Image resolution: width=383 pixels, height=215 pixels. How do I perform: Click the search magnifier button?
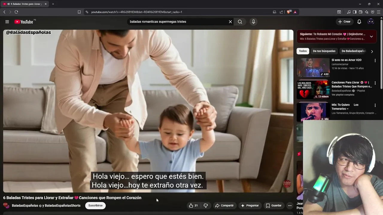(240, 22)
